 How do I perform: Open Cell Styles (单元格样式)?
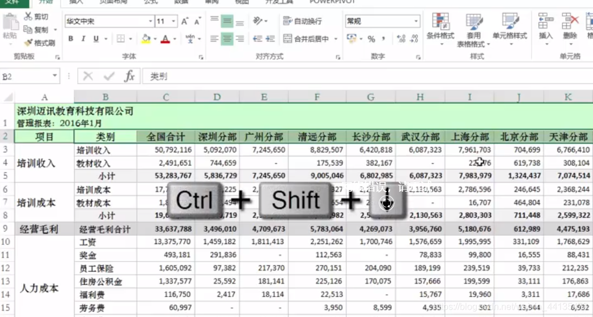click(x=510, y=29)
